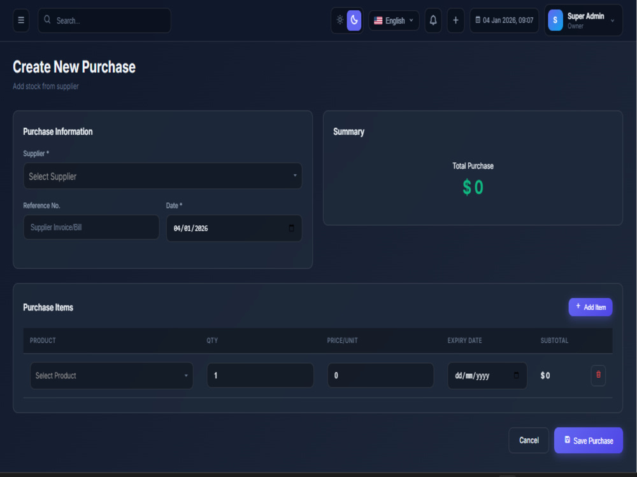Click the Cancel button

[x=529, y=440]
